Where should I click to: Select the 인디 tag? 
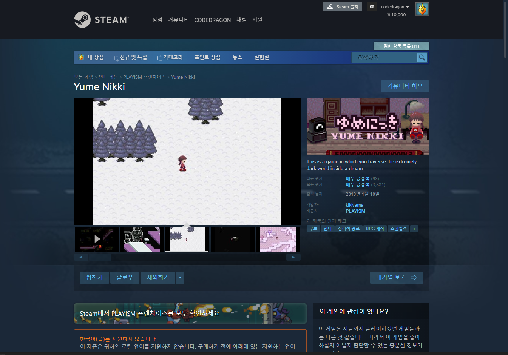tap(328, 229)
